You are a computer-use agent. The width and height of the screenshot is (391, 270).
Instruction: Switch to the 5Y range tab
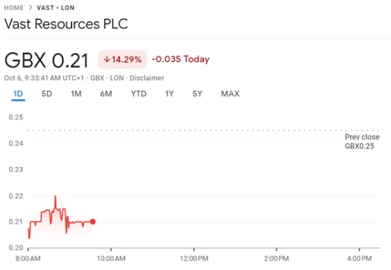coord(197,93)
